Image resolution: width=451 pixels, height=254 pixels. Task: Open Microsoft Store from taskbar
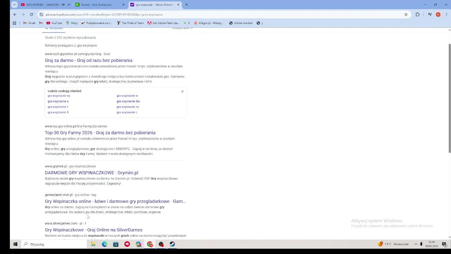coord(116,244)
